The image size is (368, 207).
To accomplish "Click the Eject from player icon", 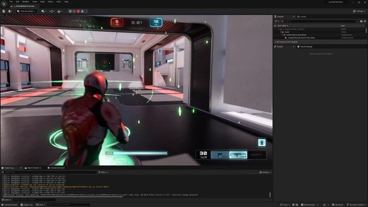I will (82, 11).
